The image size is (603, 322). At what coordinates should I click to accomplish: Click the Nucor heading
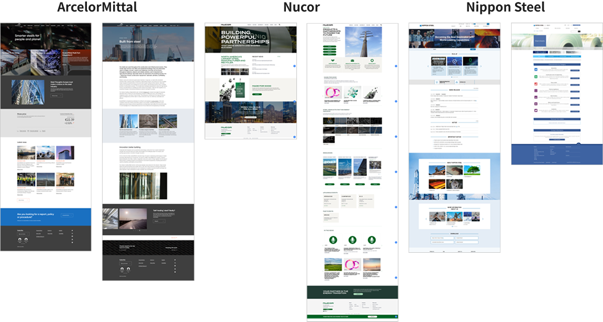[x=301, y=8]
